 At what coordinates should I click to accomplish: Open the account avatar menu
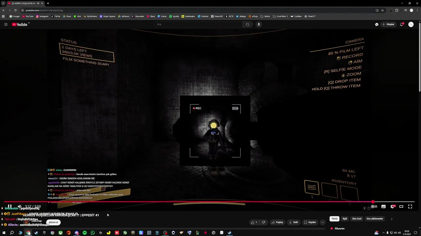click(411, 24)
